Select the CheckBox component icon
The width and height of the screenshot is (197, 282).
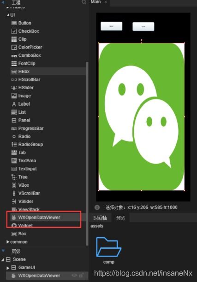coord(14,31)
